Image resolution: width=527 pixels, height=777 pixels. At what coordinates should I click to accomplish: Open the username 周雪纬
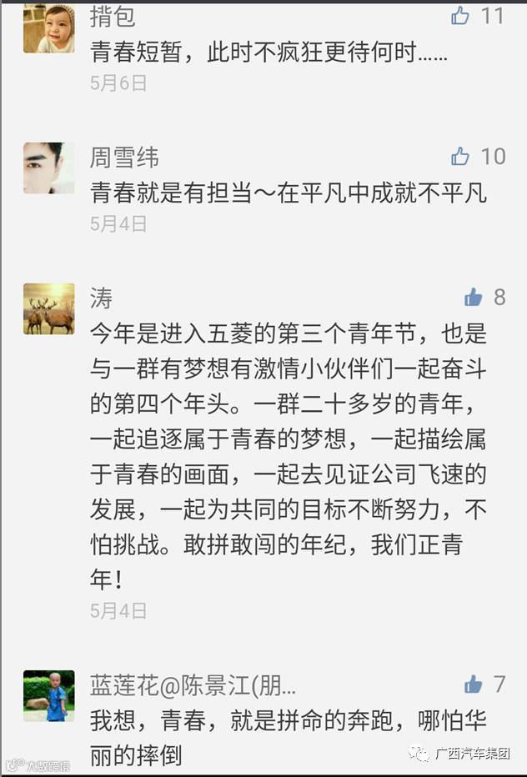124,158
